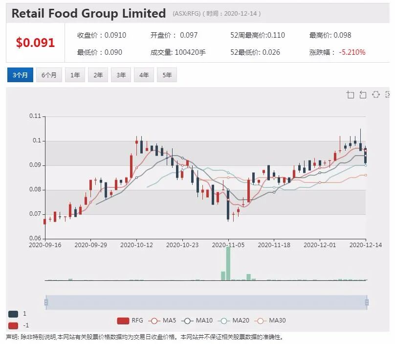Image resolution: width=395 pixels, height=344 pixels.
Task: Click the 0.06 y-axis price label
Action: pyautogui.click(x=35, y=238)
